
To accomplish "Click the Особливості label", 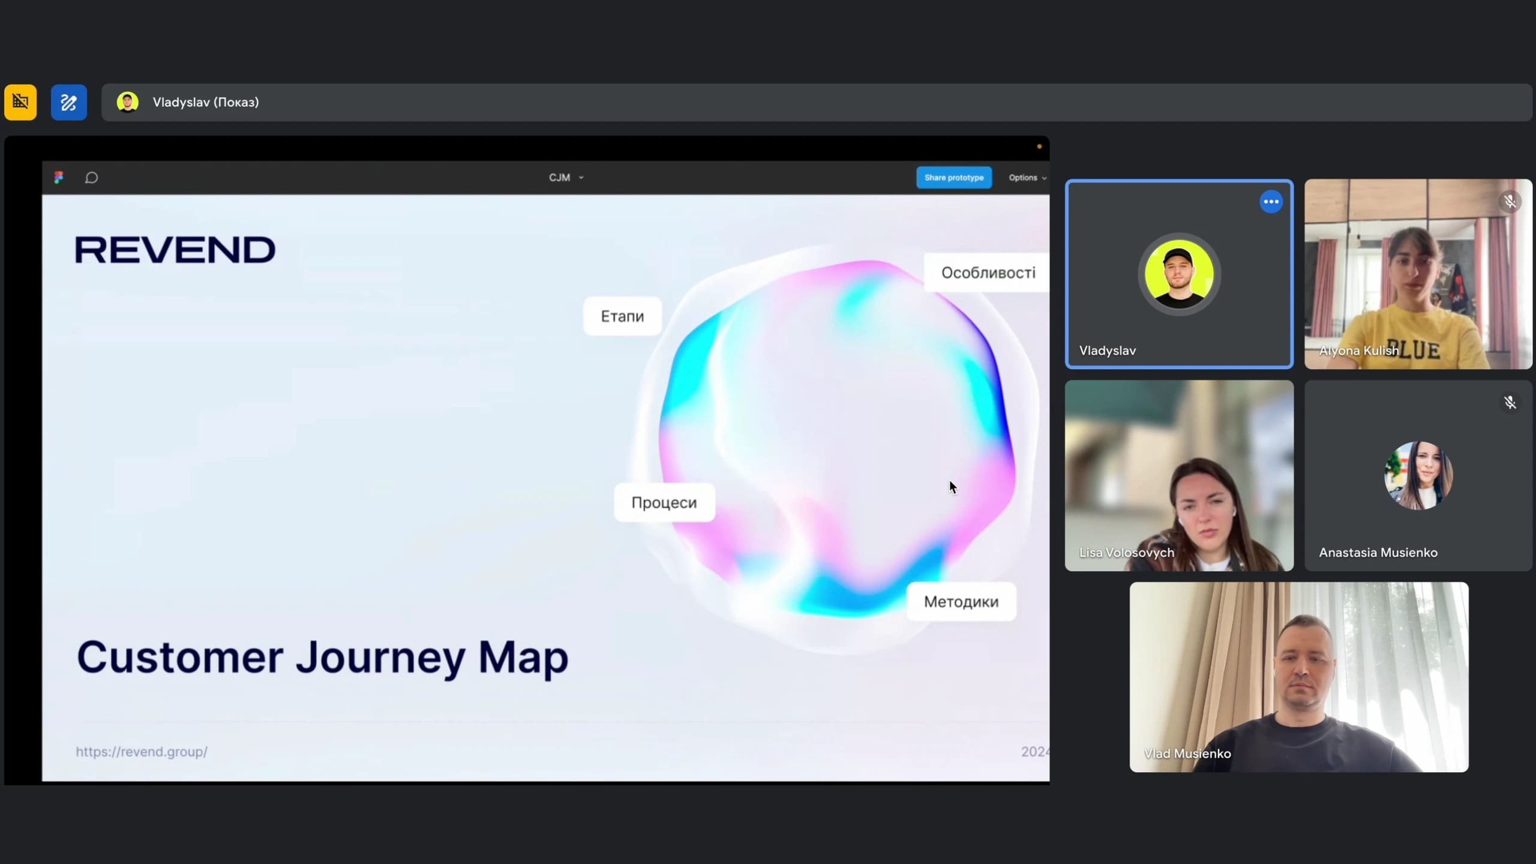I will (x=988, y=273).
